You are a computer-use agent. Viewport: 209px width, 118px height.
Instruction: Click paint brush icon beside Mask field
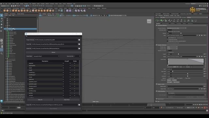coord(197,35)
